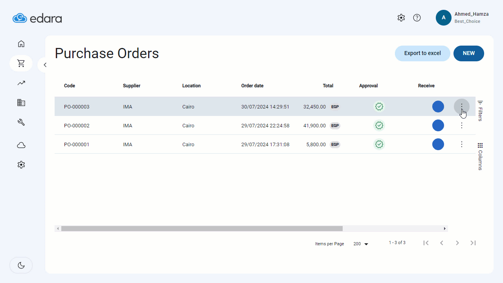
Task: Sort by the Order date column header
Action: click(x=252, y=86)
